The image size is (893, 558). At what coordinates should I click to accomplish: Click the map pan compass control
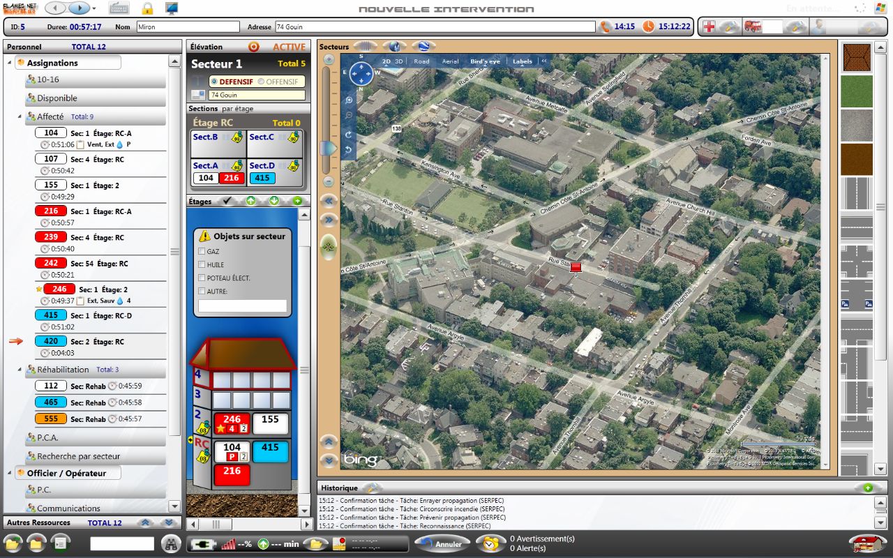(361, 73)
